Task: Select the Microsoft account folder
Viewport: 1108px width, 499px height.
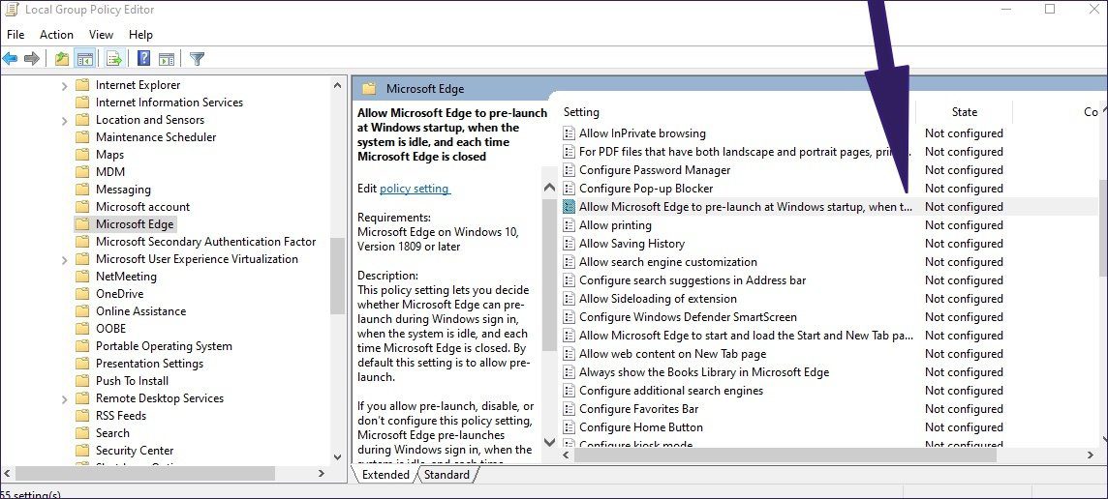Action: tap(142, 207)
